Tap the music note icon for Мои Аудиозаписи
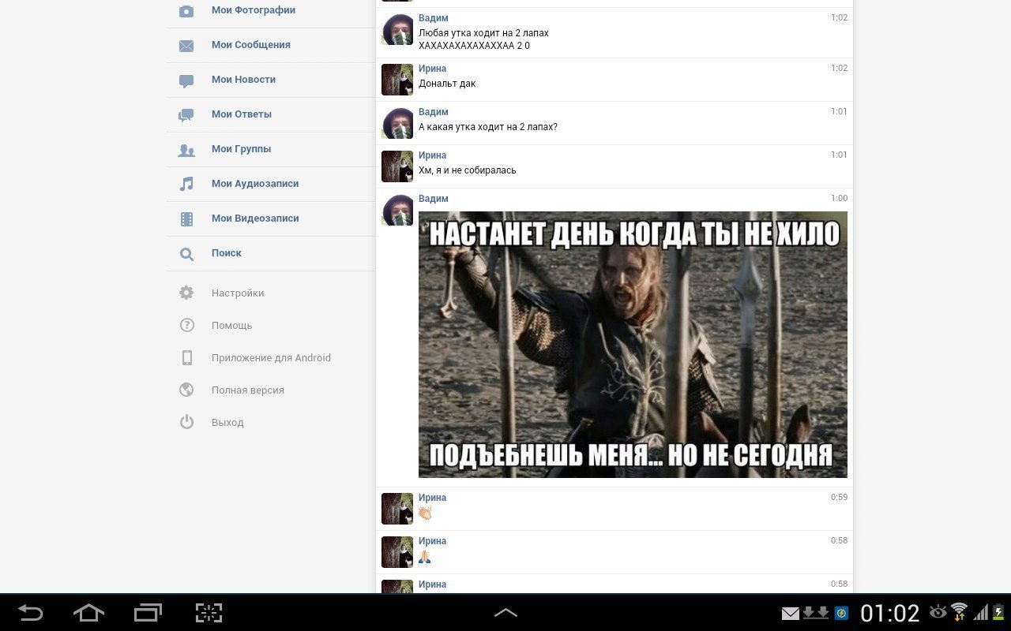This screenshot has height=631, width=1011. point(186,184)
